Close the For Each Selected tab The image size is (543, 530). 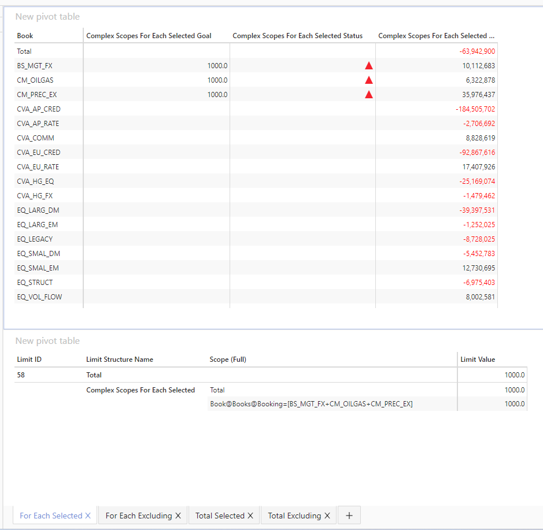(x=88, y=516)
